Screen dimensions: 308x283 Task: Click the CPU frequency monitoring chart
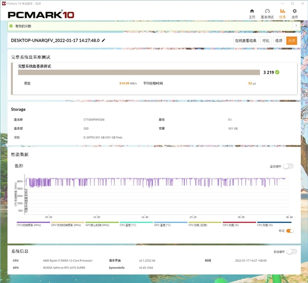pyautogui.click(x=157, y=195)
